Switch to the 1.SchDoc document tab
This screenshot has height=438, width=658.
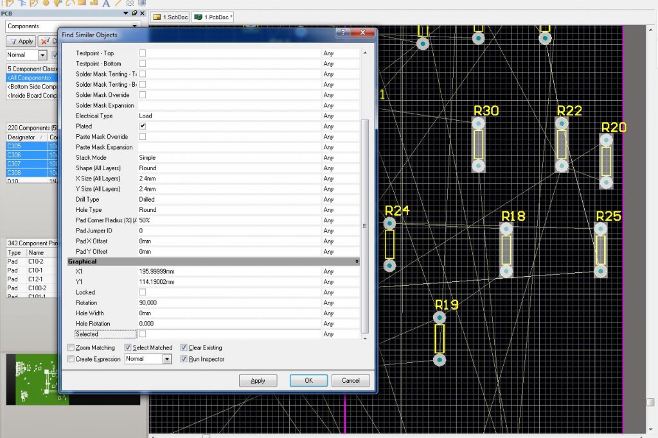coord(170,17)
